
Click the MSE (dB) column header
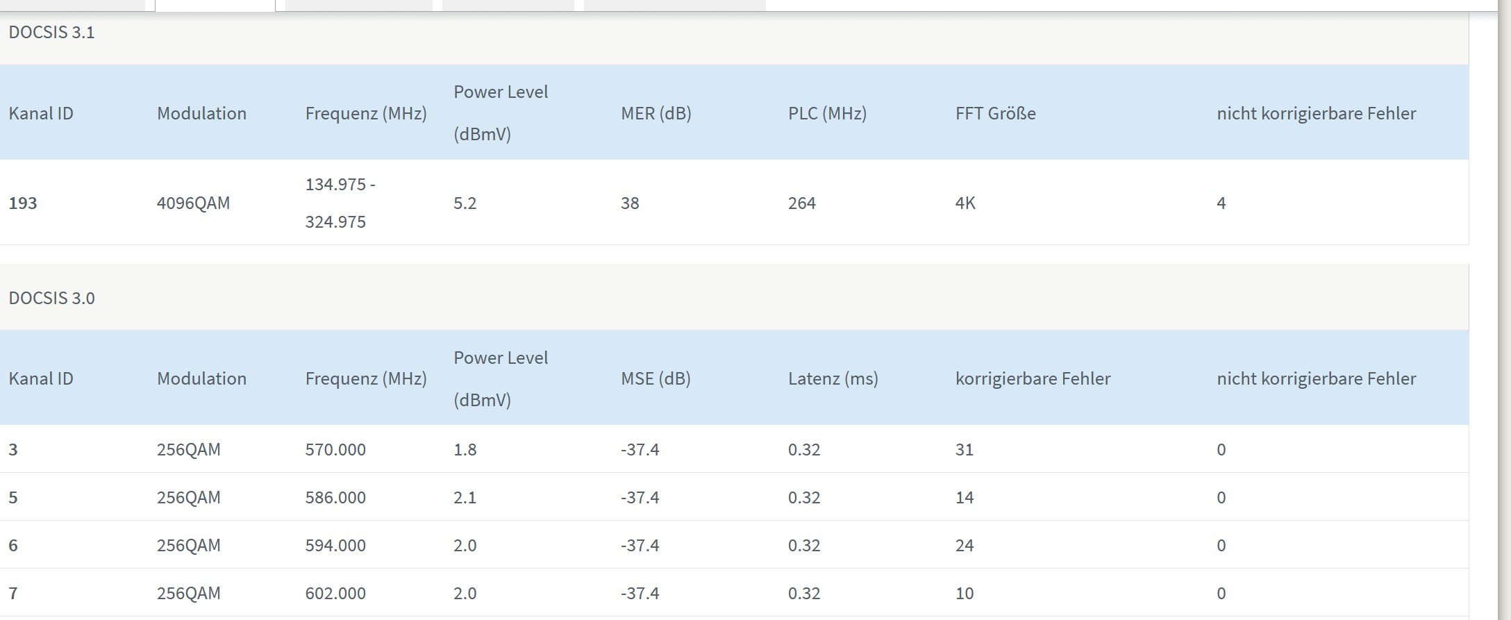point(656,378)
